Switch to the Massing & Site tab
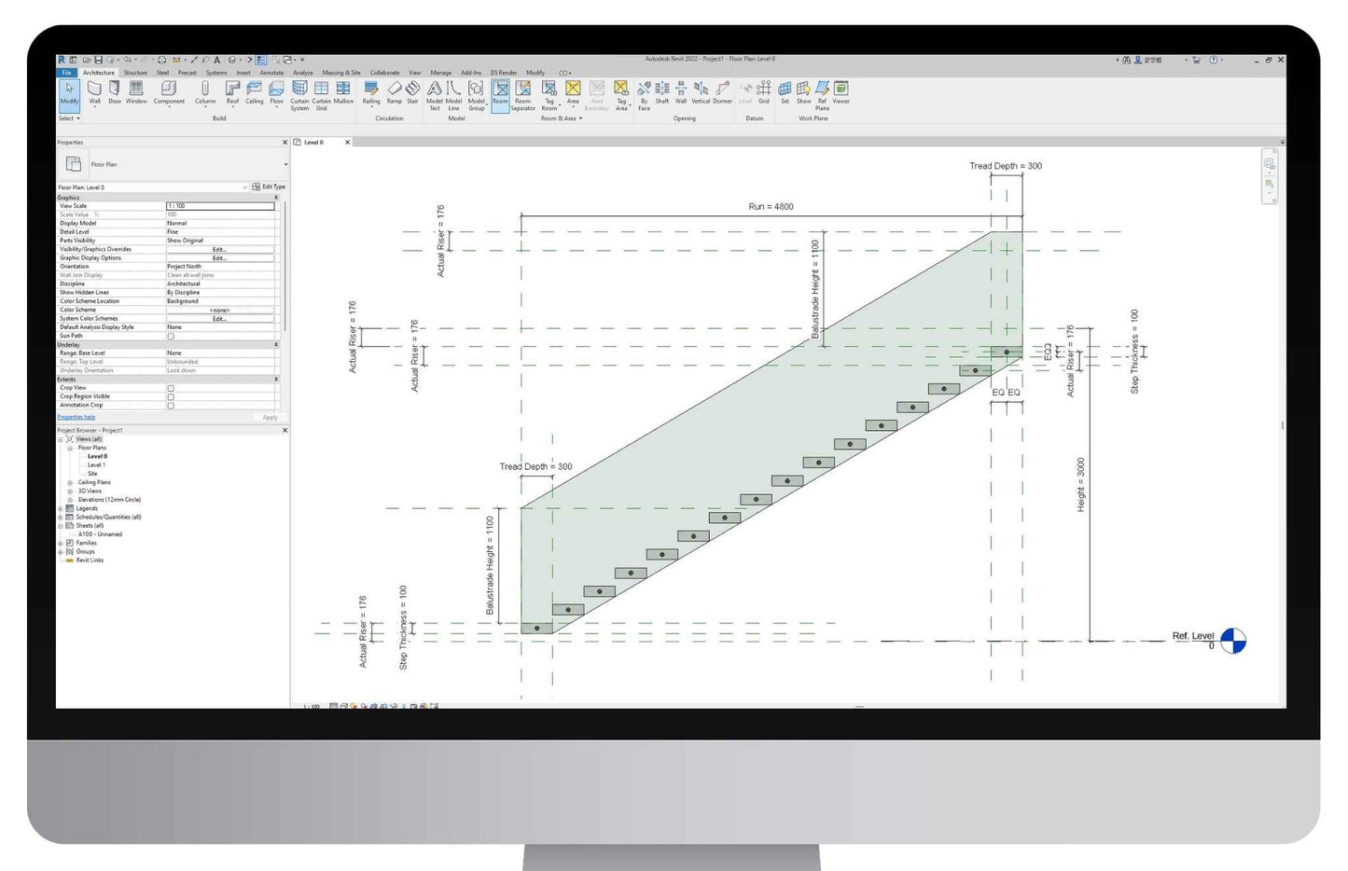Image resolution: width=1348 pixels, height=871 pixels. pos(340,73)
